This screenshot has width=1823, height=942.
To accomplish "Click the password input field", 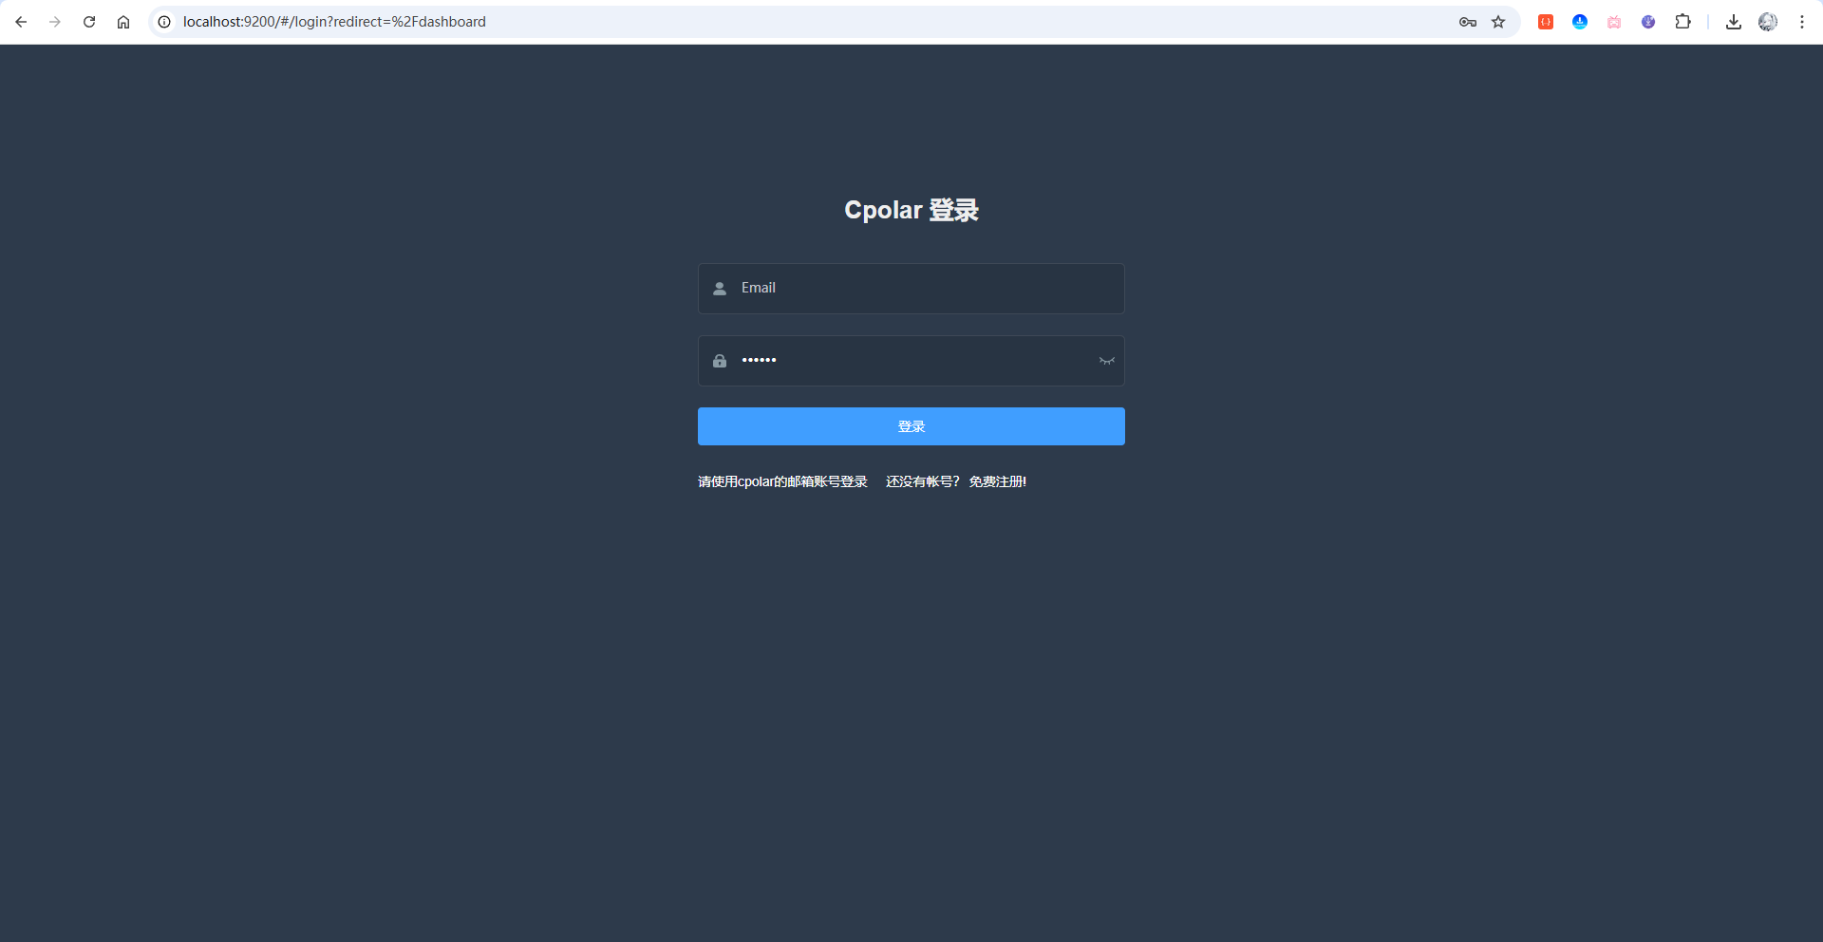I will [x=911, y=361].
